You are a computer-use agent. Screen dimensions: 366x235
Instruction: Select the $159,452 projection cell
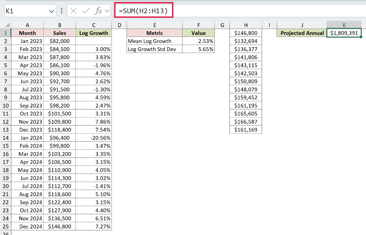(246, 97)
